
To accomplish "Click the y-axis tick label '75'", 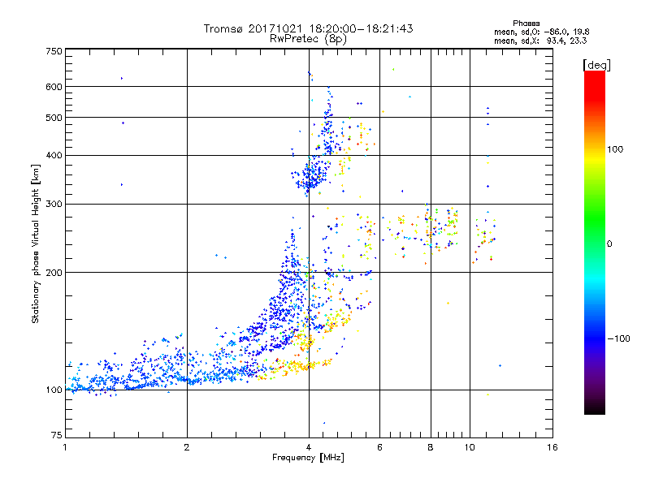I will (57, 435).
